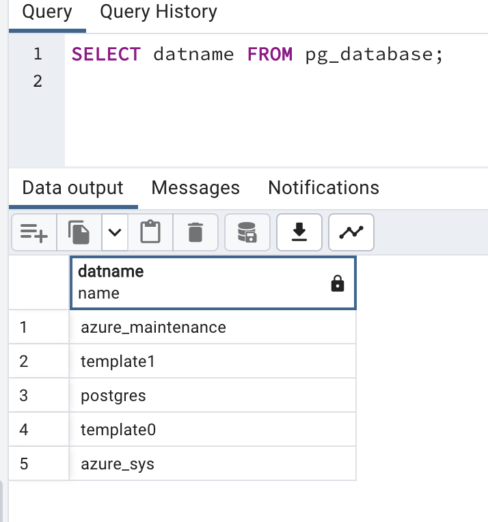Switch to the Query History tab
This screenshot has width=488, height=522.
(x=158, y=12)
